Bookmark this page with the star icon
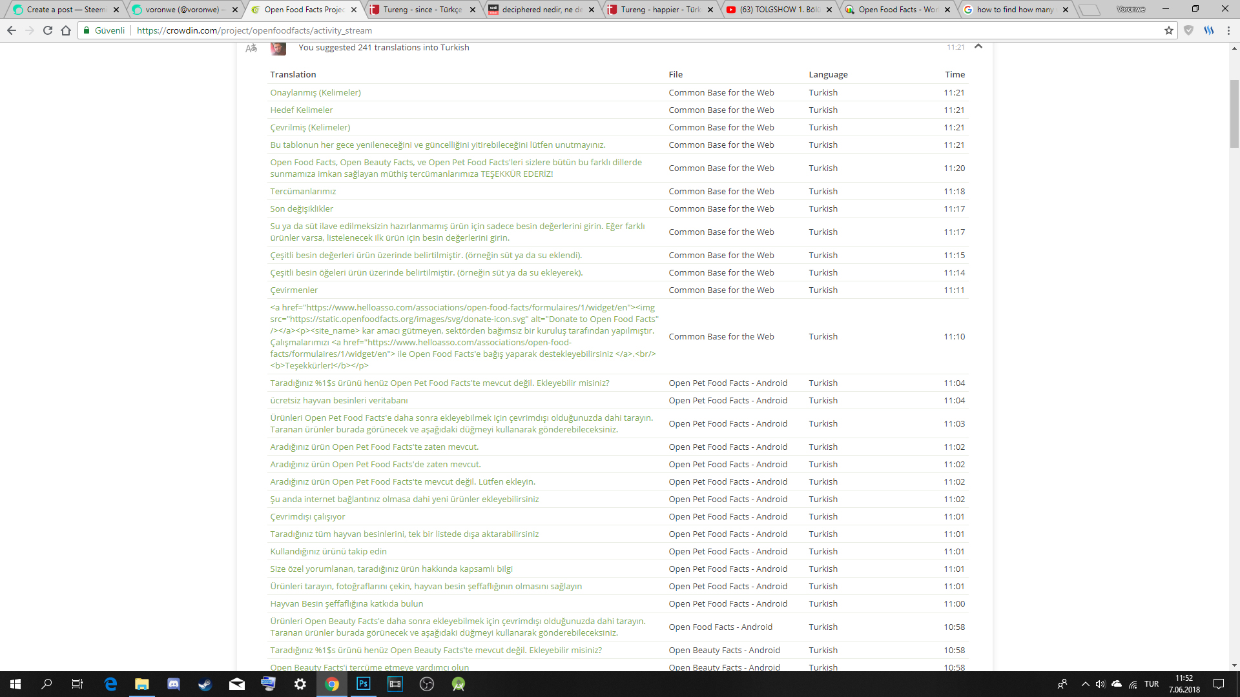 click(x=1168, y=30)
